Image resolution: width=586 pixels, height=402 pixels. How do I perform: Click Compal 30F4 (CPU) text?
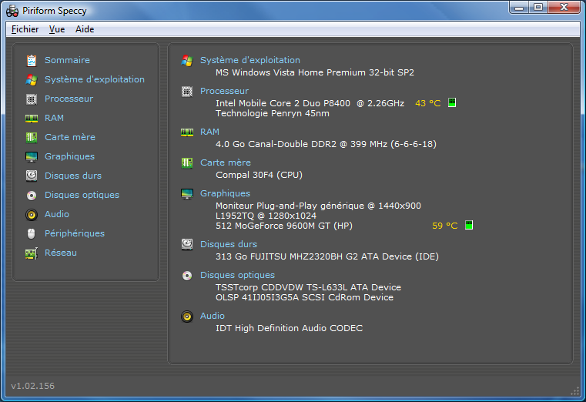pos(259,176)
